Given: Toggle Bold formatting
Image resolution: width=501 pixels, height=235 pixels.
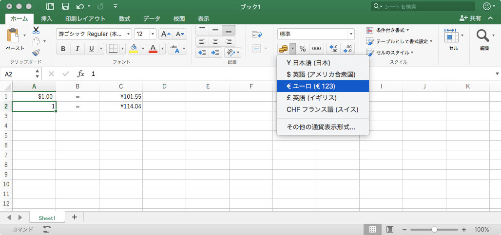Looking at the screenshot, I should pos(63,49).
